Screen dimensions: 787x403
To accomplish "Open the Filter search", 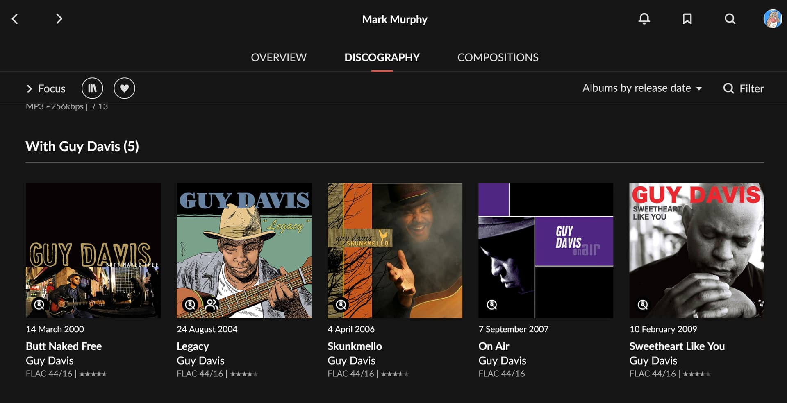I will (743, 88).
